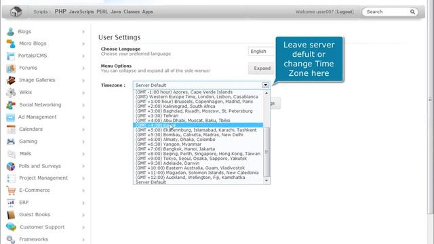This screenshot has height=244, width=434.
Task: Expand the Customer Support menu arrow
Action: [x=83, y=227]
